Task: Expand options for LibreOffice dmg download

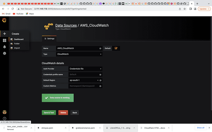Action: point(134,128)
